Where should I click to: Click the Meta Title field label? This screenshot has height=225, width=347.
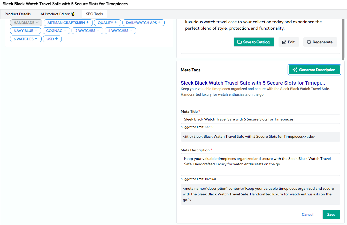190,111
